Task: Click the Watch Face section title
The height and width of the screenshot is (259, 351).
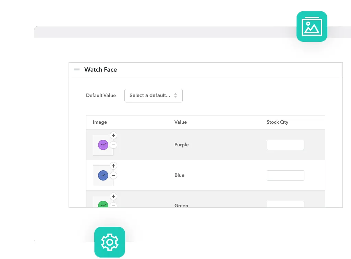Action: pos(100,70)
